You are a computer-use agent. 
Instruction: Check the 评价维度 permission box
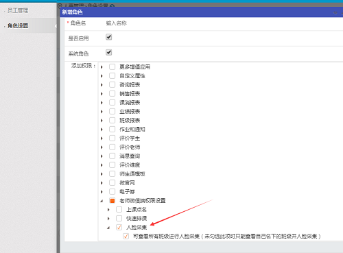coord(112,165)
